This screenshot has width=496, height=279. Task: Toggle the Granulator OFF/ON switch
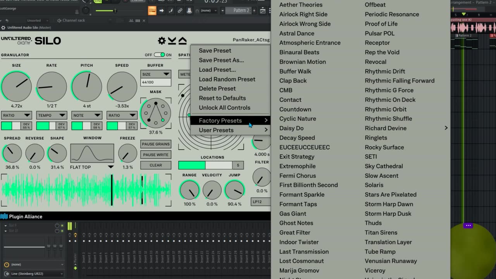(159, 55)
